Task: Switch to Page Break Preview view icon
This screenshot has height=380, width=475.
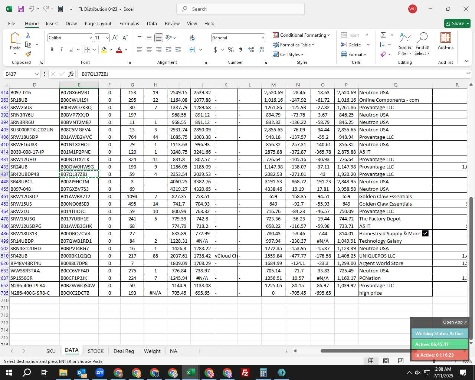Action: (400, 361)
